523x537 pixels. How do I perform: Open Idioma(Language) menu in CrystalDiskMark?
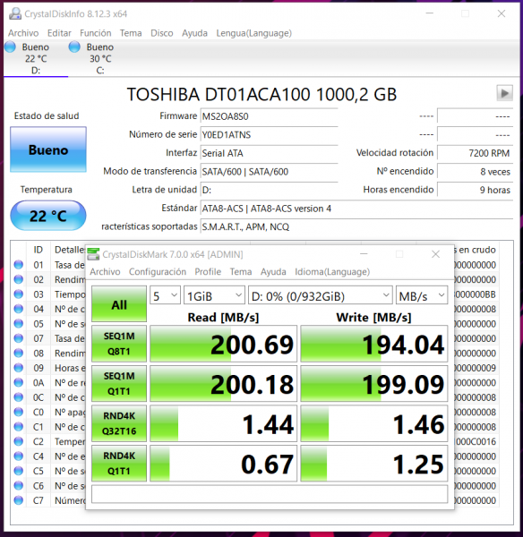click(x=332, y=271)
